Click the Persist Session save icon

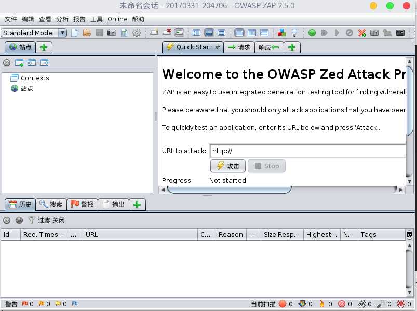pyautogui.click(x=99, y=33)
